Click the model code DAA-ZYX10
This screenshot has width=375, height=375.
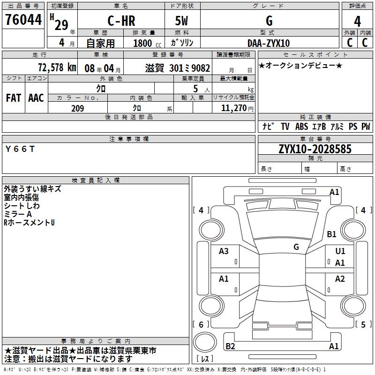tap(269, 43)
